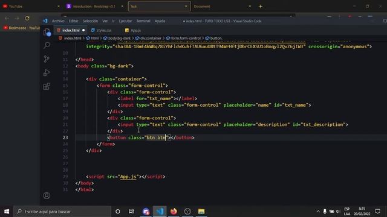Click the browser back arrow
Screen dimensions: 387x217
point(7,18)
